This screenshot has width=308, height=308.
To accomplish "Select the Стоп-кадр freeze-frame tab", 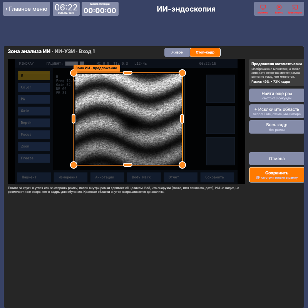I will (205, 52).
